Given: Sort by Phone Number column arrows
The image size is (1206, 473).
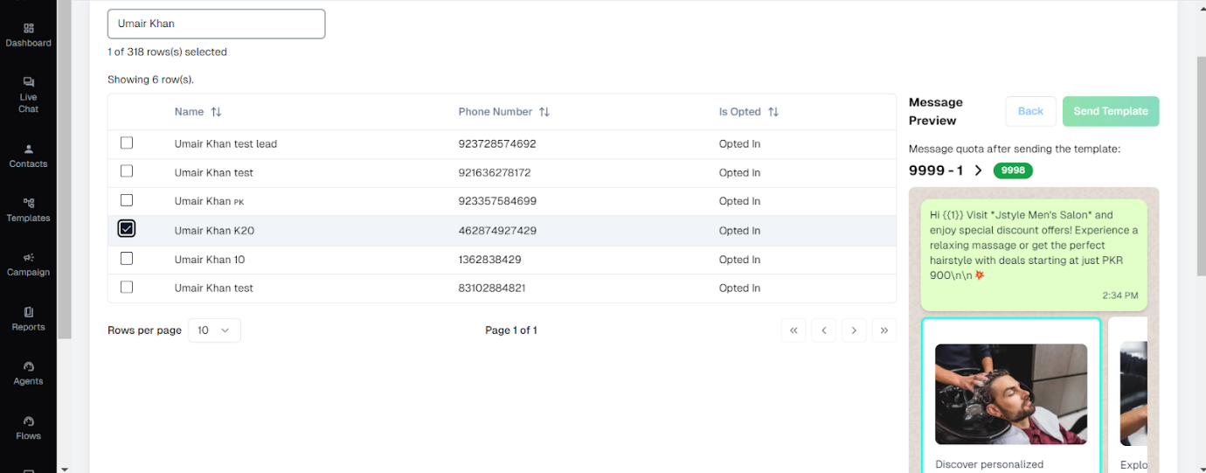Looking at the screenshot, I should click(544, 112).
